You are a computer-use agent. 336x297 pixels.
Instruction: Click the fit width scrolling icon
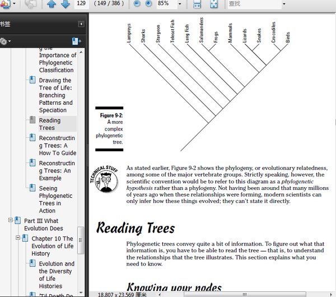click(197, 4)
